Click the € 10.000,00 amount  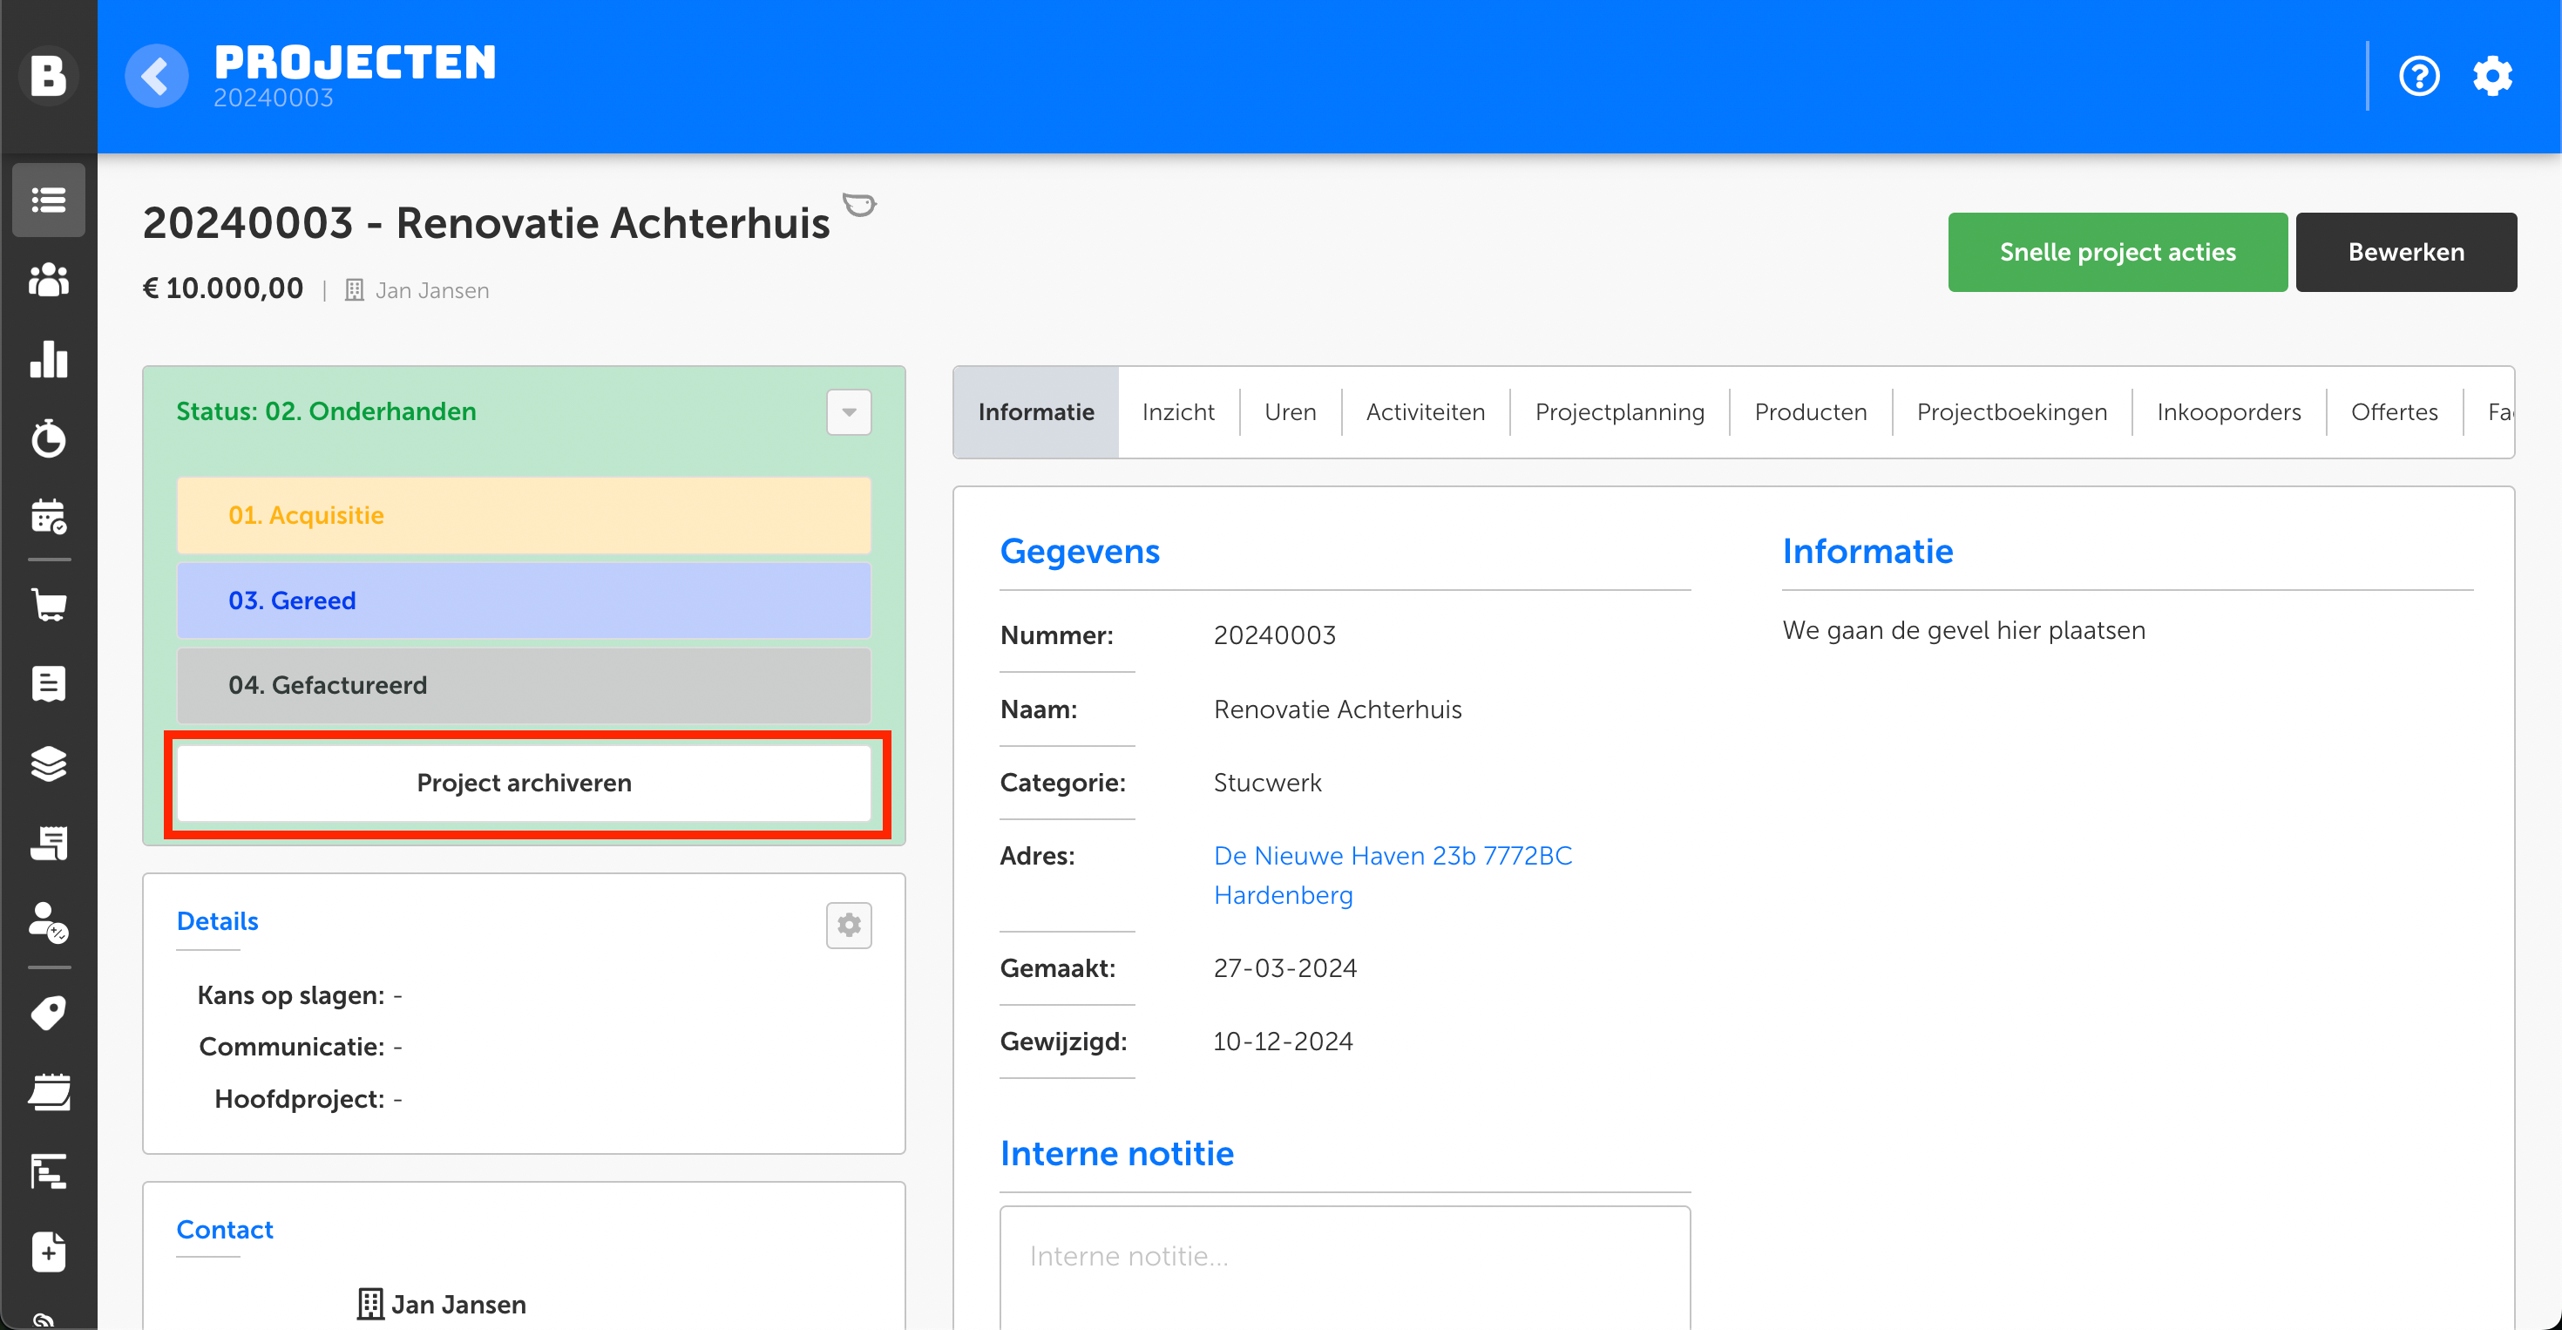coord(223,288)
